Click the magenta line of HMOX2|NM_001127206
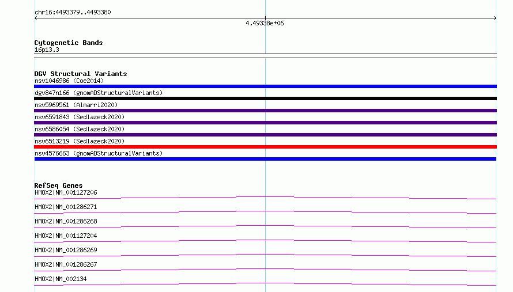Viewport: 513px width, 292px height. click(x=265, y=198)
